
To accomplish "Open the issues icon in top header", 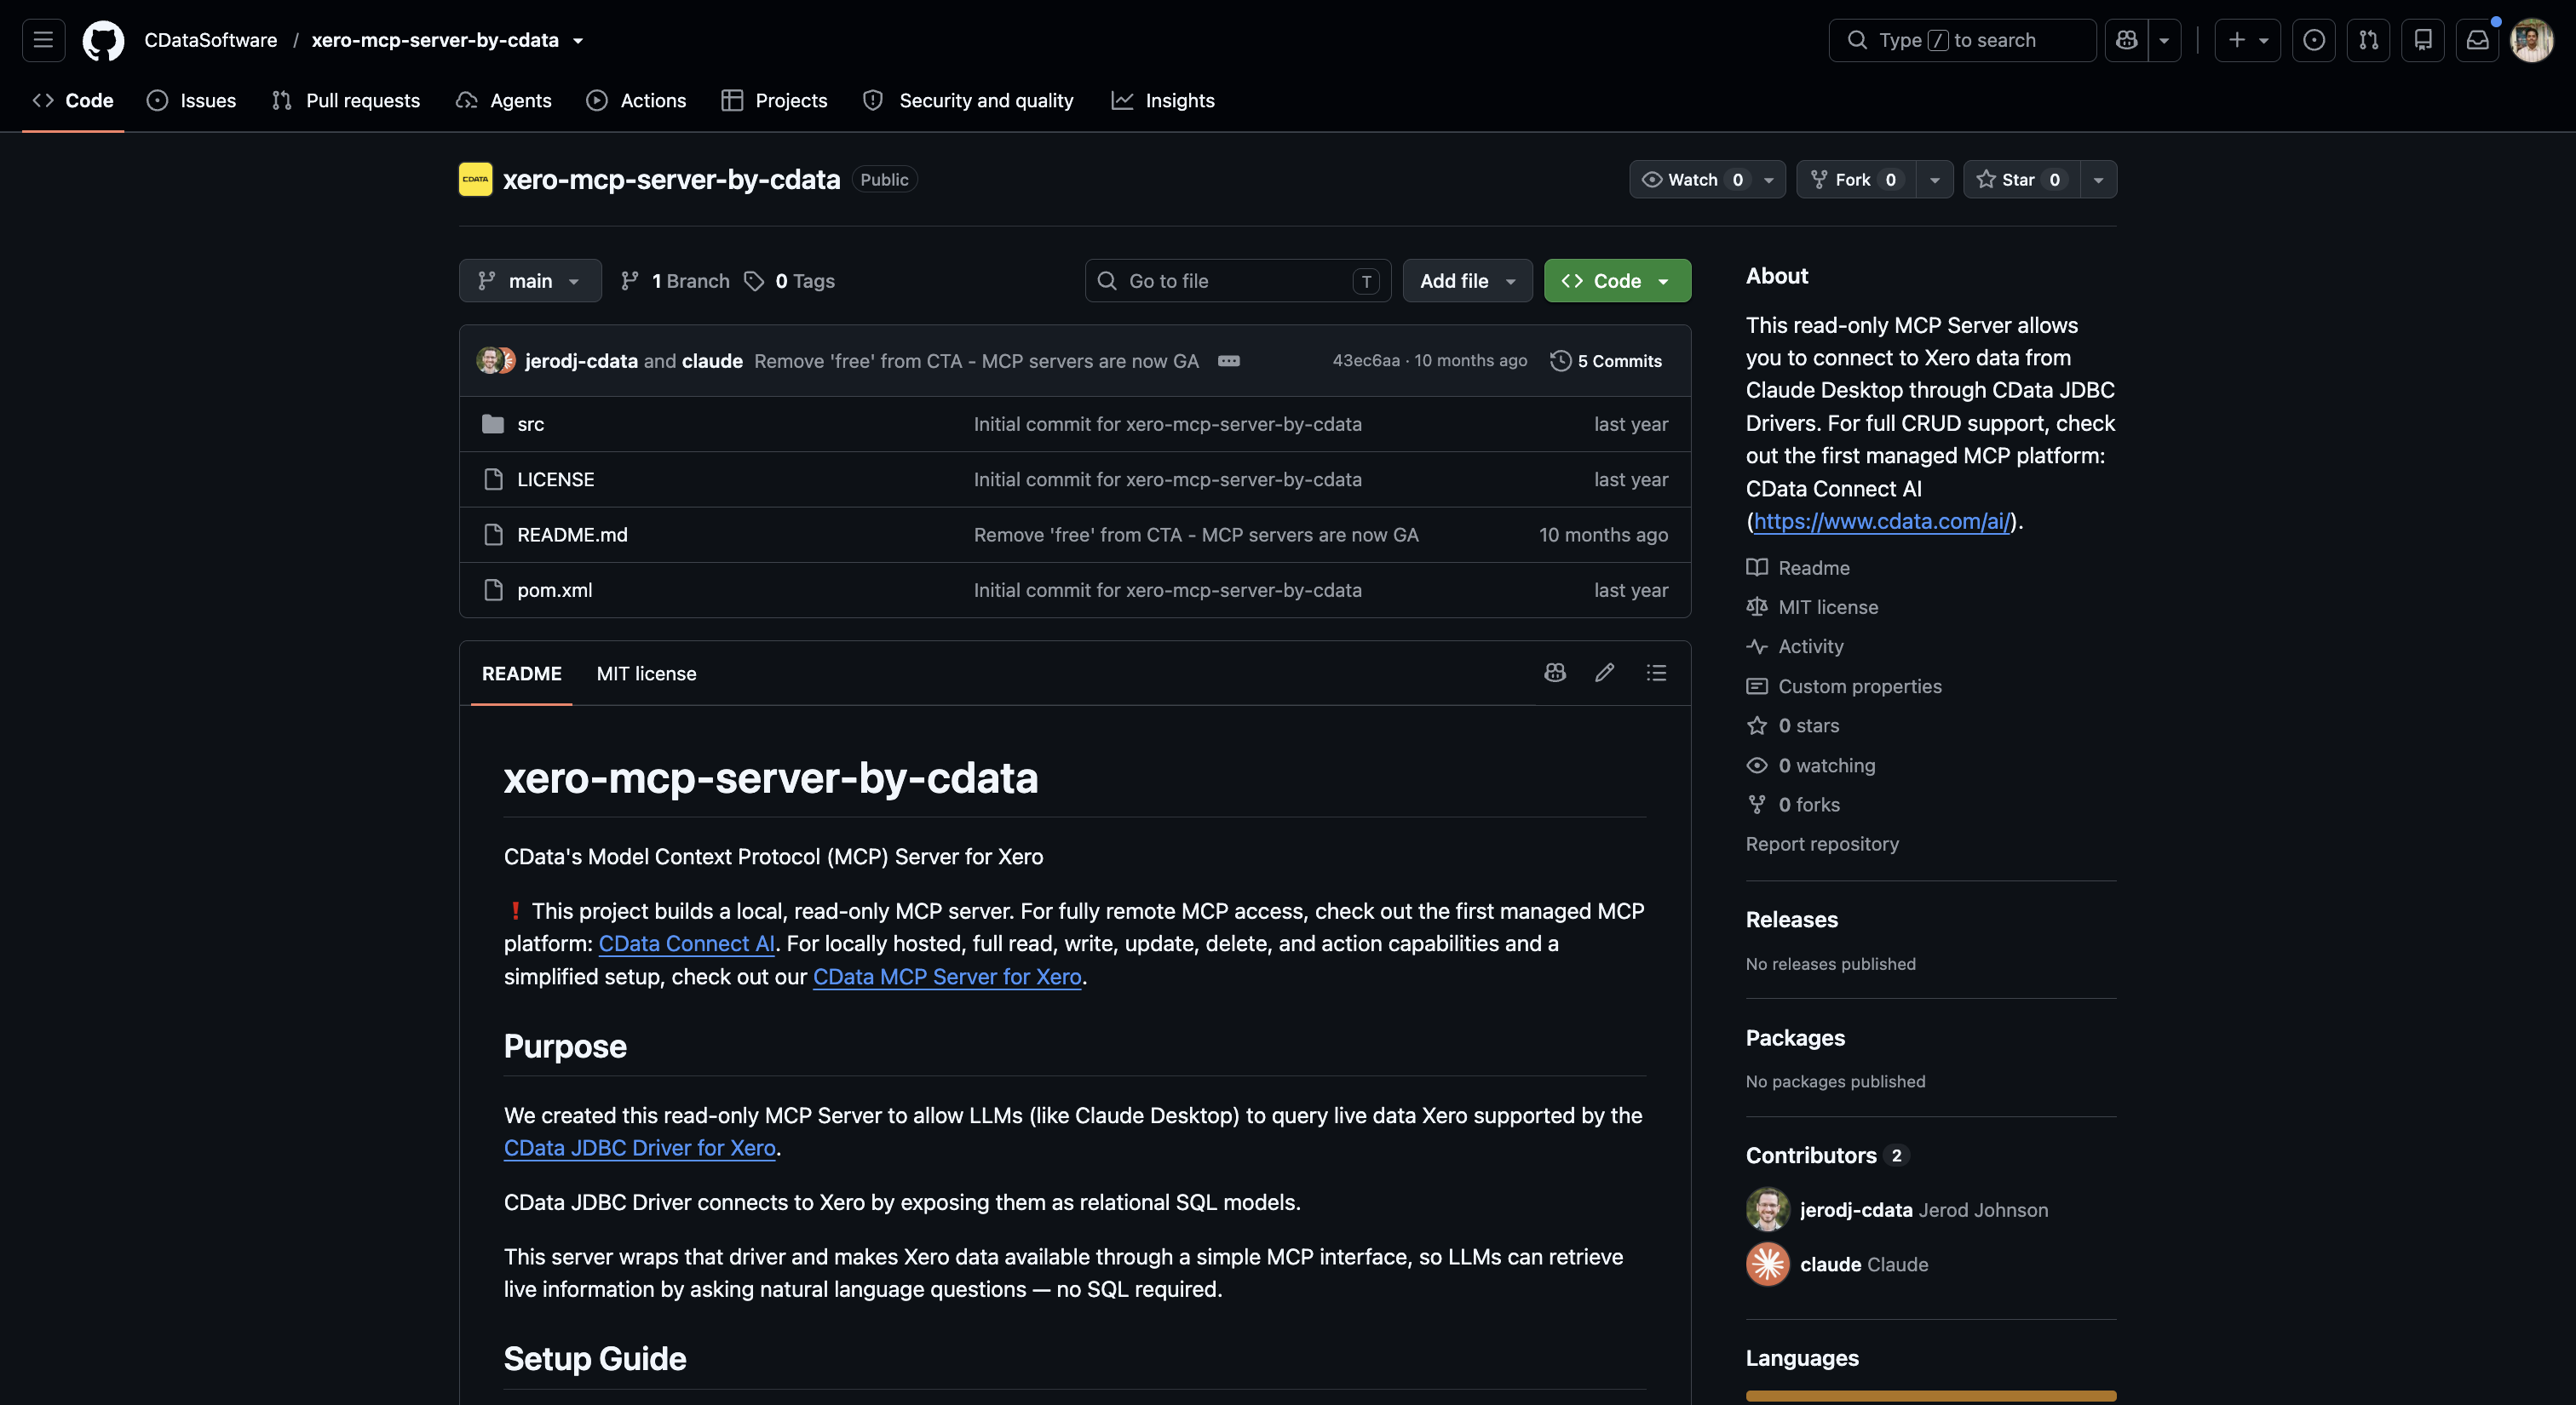I will (x=2314, y=40).
